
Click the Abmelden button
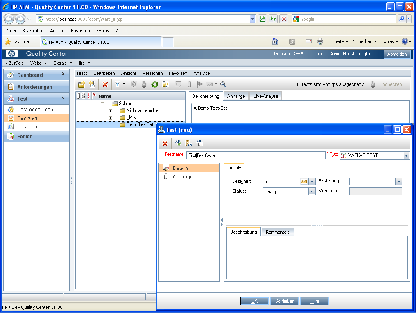click(397, 54)
